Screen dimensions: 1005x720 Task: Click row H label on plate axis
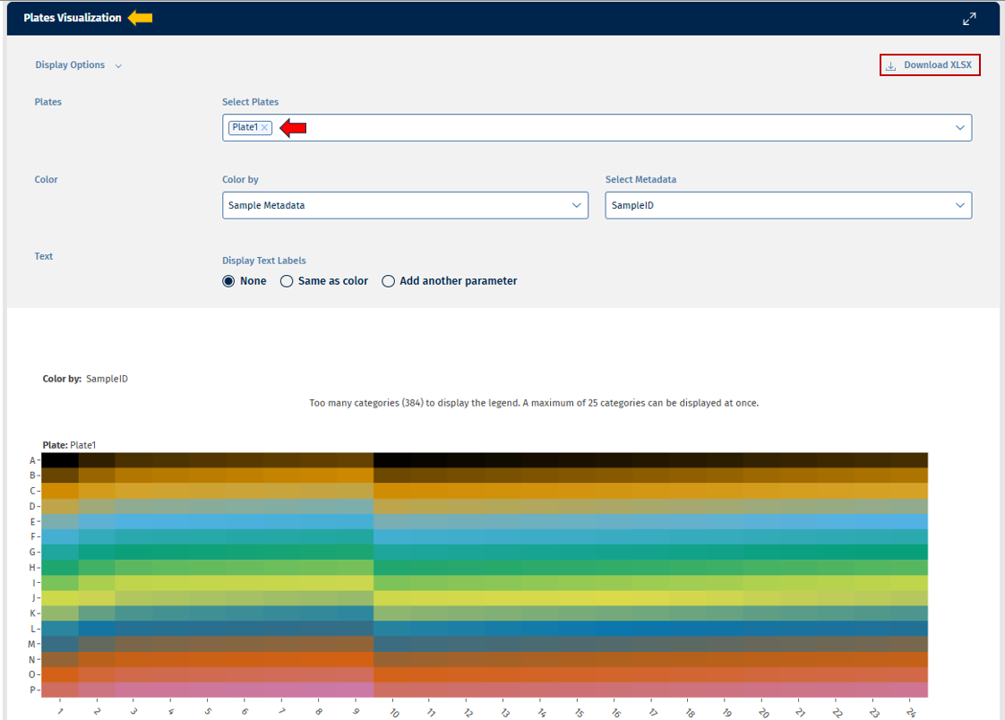pyautogui.click(x=32, y=568)
